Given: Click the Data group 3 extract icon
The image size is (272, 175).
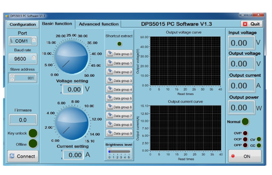Looking at the screenshot, I should coord(110,80).
